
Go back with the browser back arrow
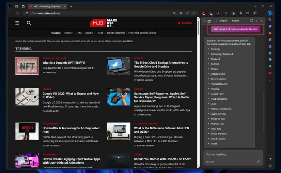coord(11,13)
